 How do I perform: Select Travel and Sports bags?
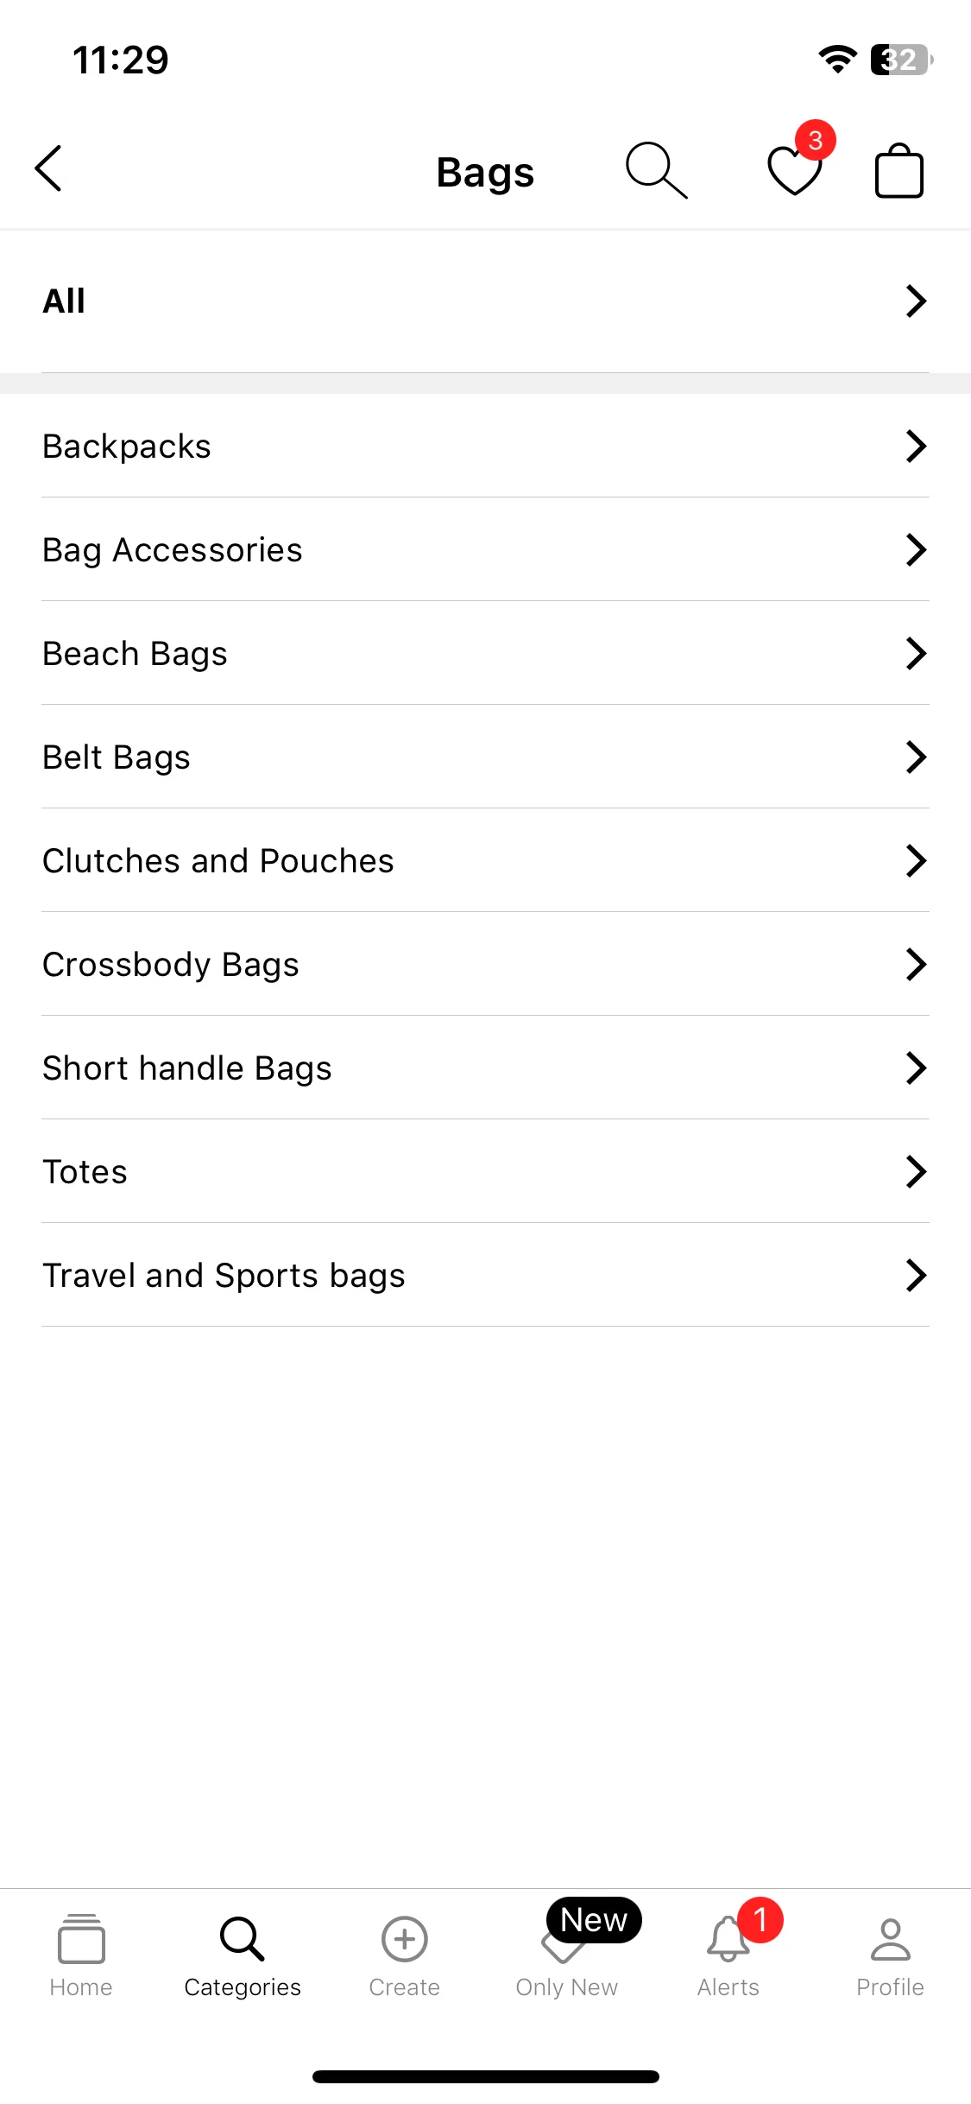pos(485,1275)
